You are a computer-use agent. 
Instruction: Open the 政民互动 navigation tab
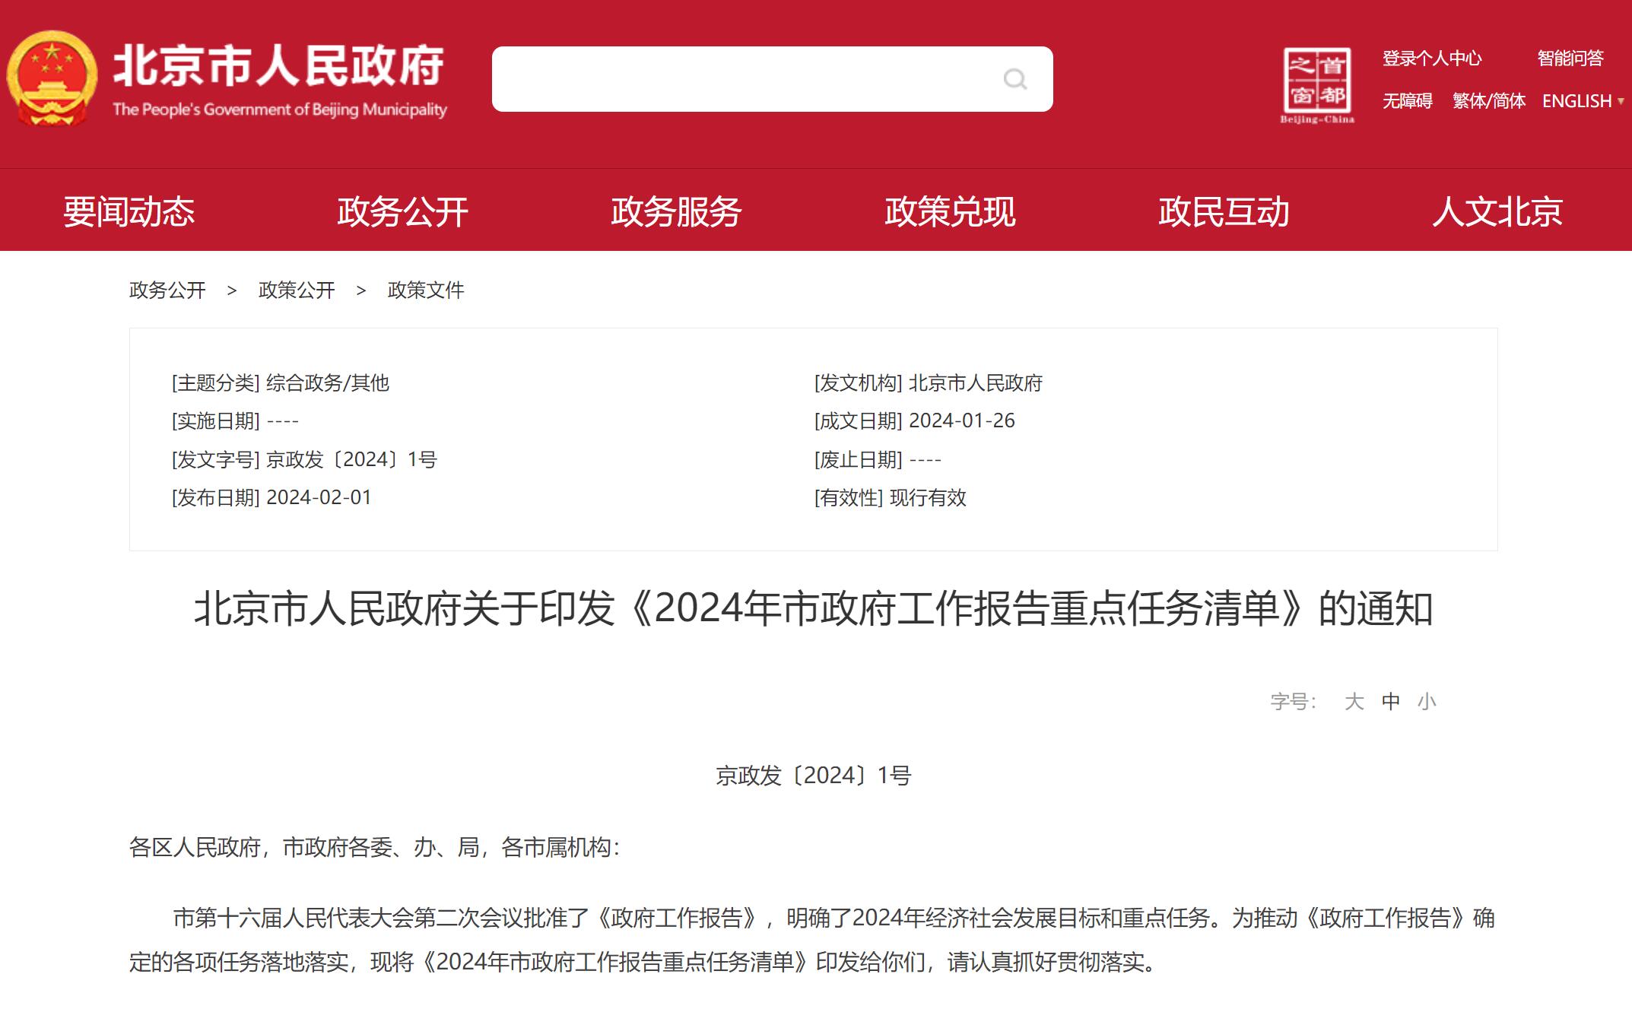coord(1224,211)
